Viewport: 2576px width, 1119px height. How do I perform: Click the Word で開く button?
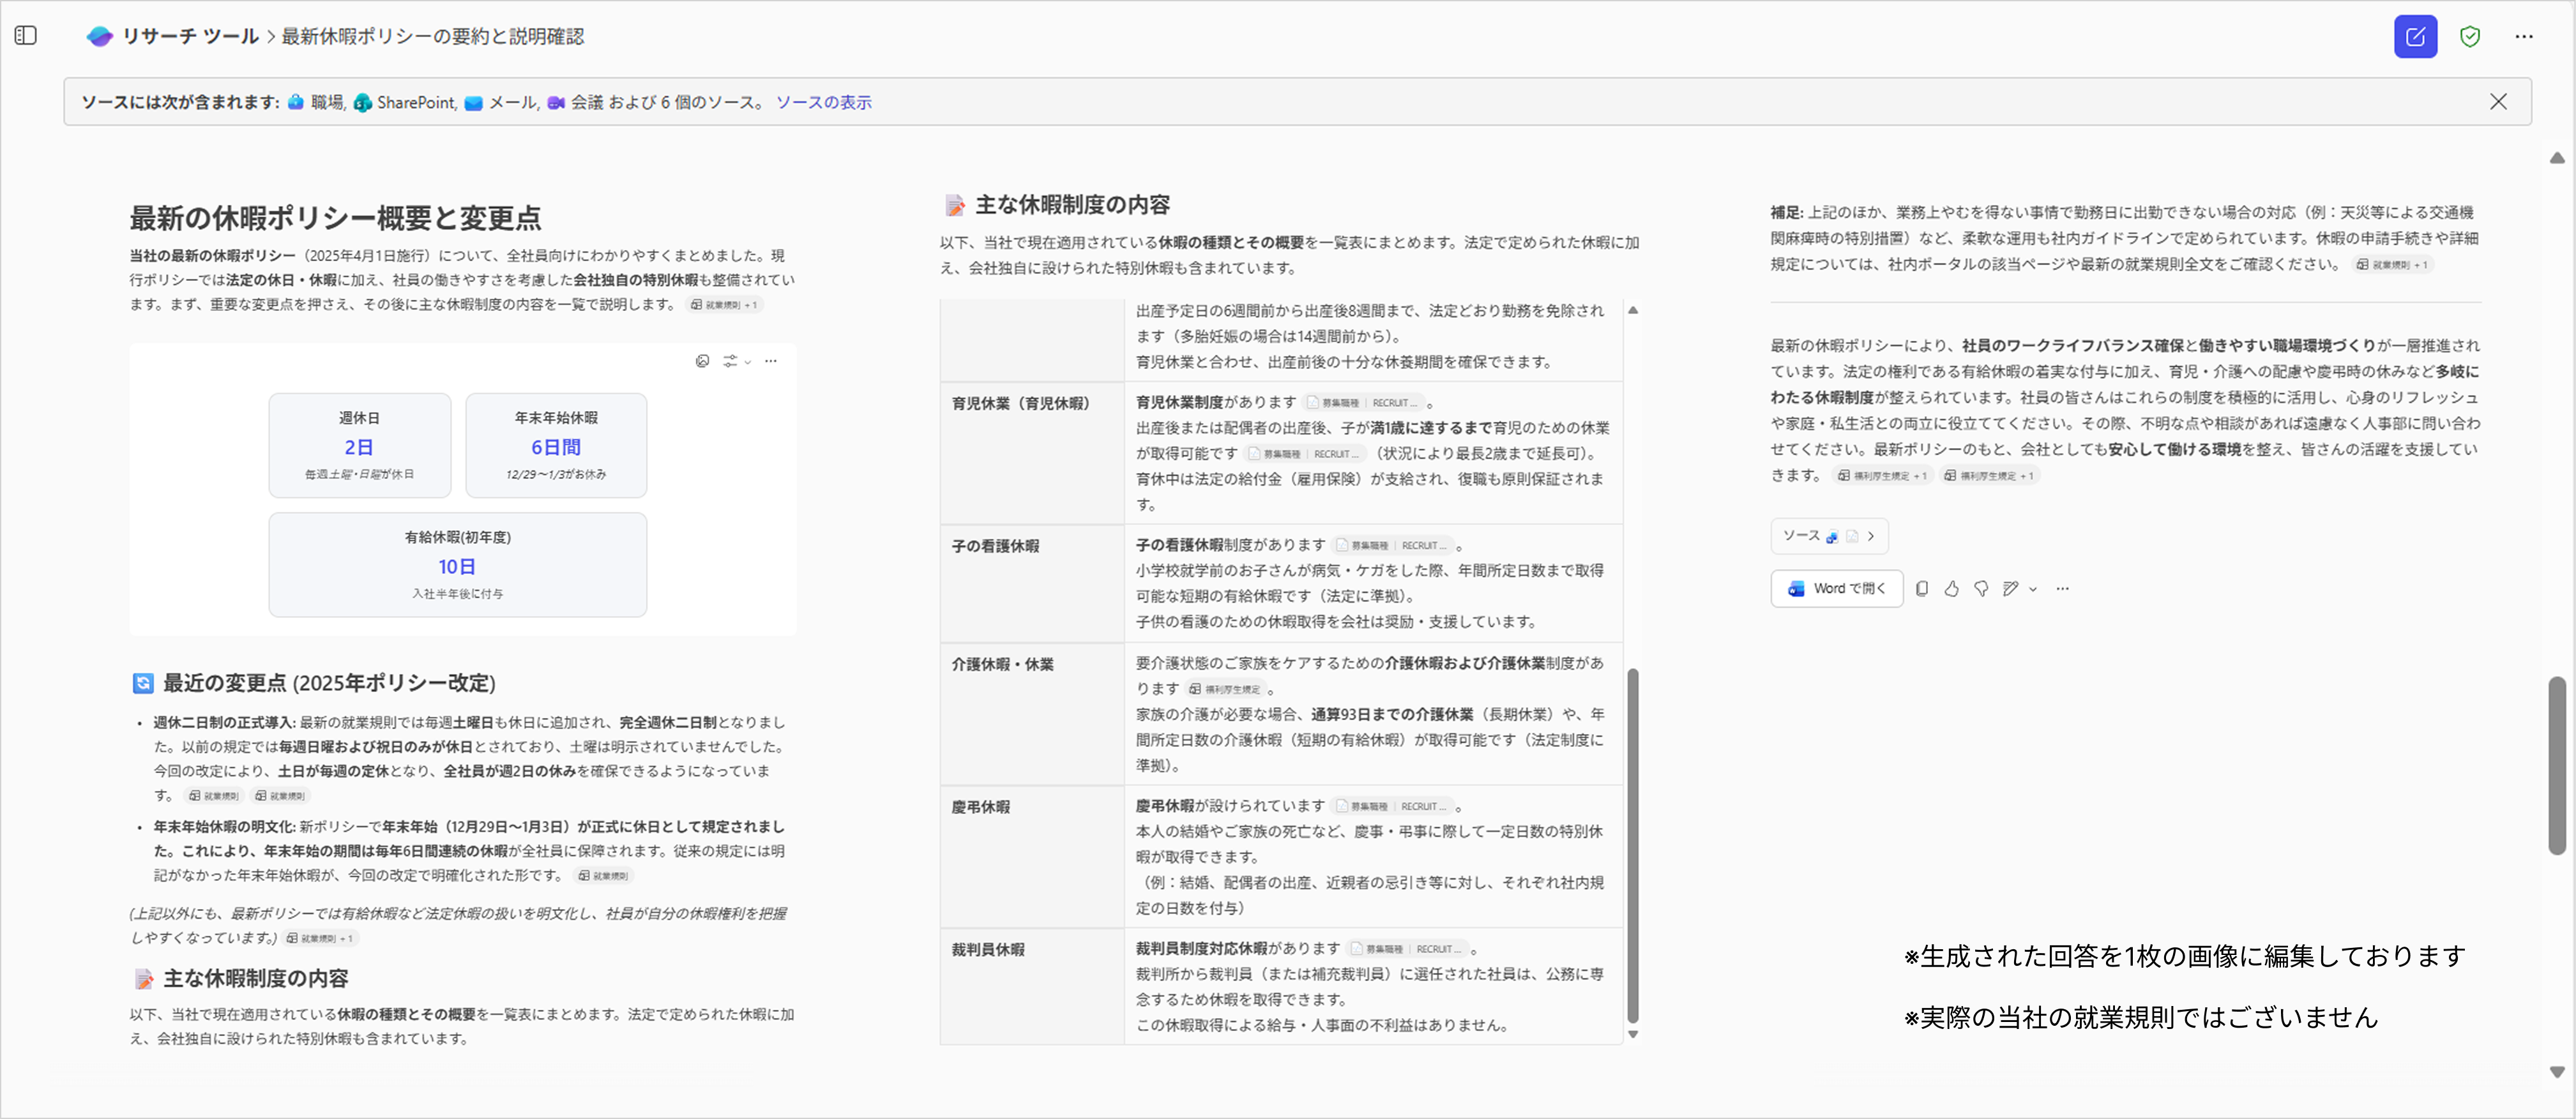point(1836,589)
